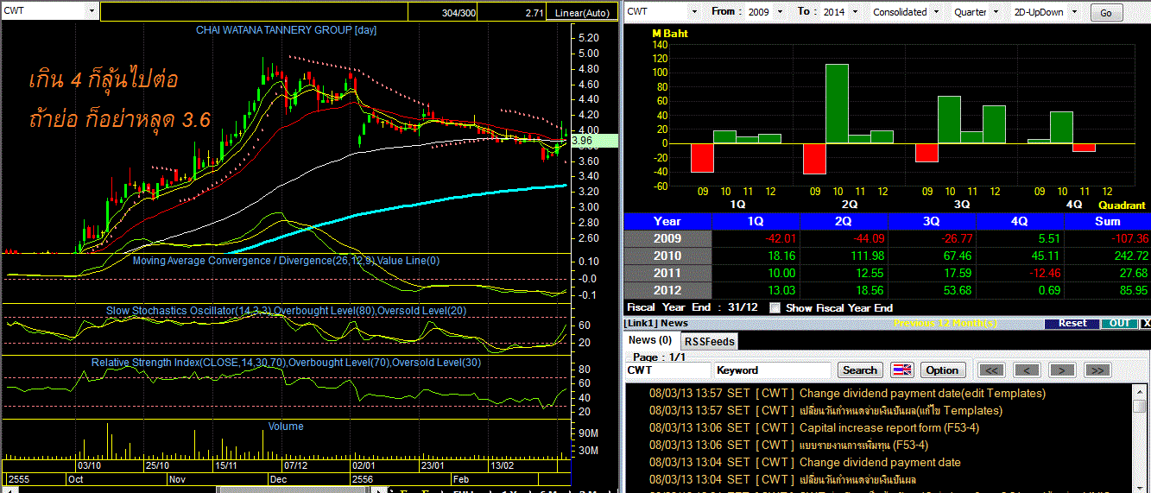Go to next news page with > button
This screenshot has width=1151, height=493.
pos(1061,370)
